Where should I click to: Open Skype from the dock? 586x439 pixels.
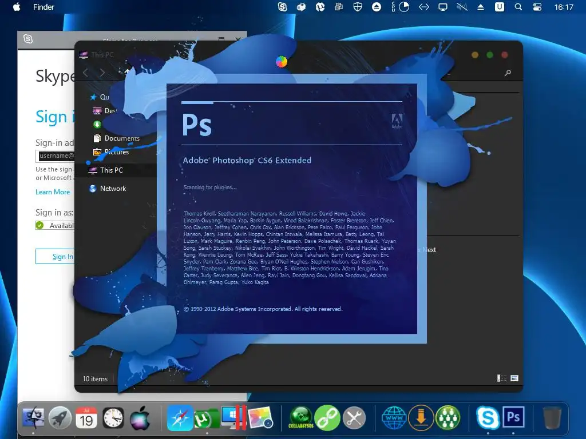488,418
